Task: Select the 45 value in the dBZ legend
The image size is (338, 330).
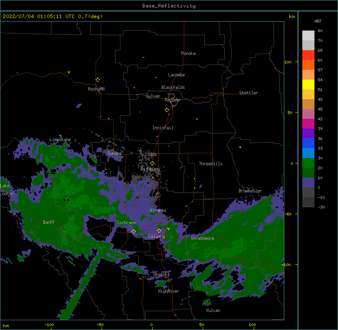Action: pyautogui.click(x=320, y=109)
